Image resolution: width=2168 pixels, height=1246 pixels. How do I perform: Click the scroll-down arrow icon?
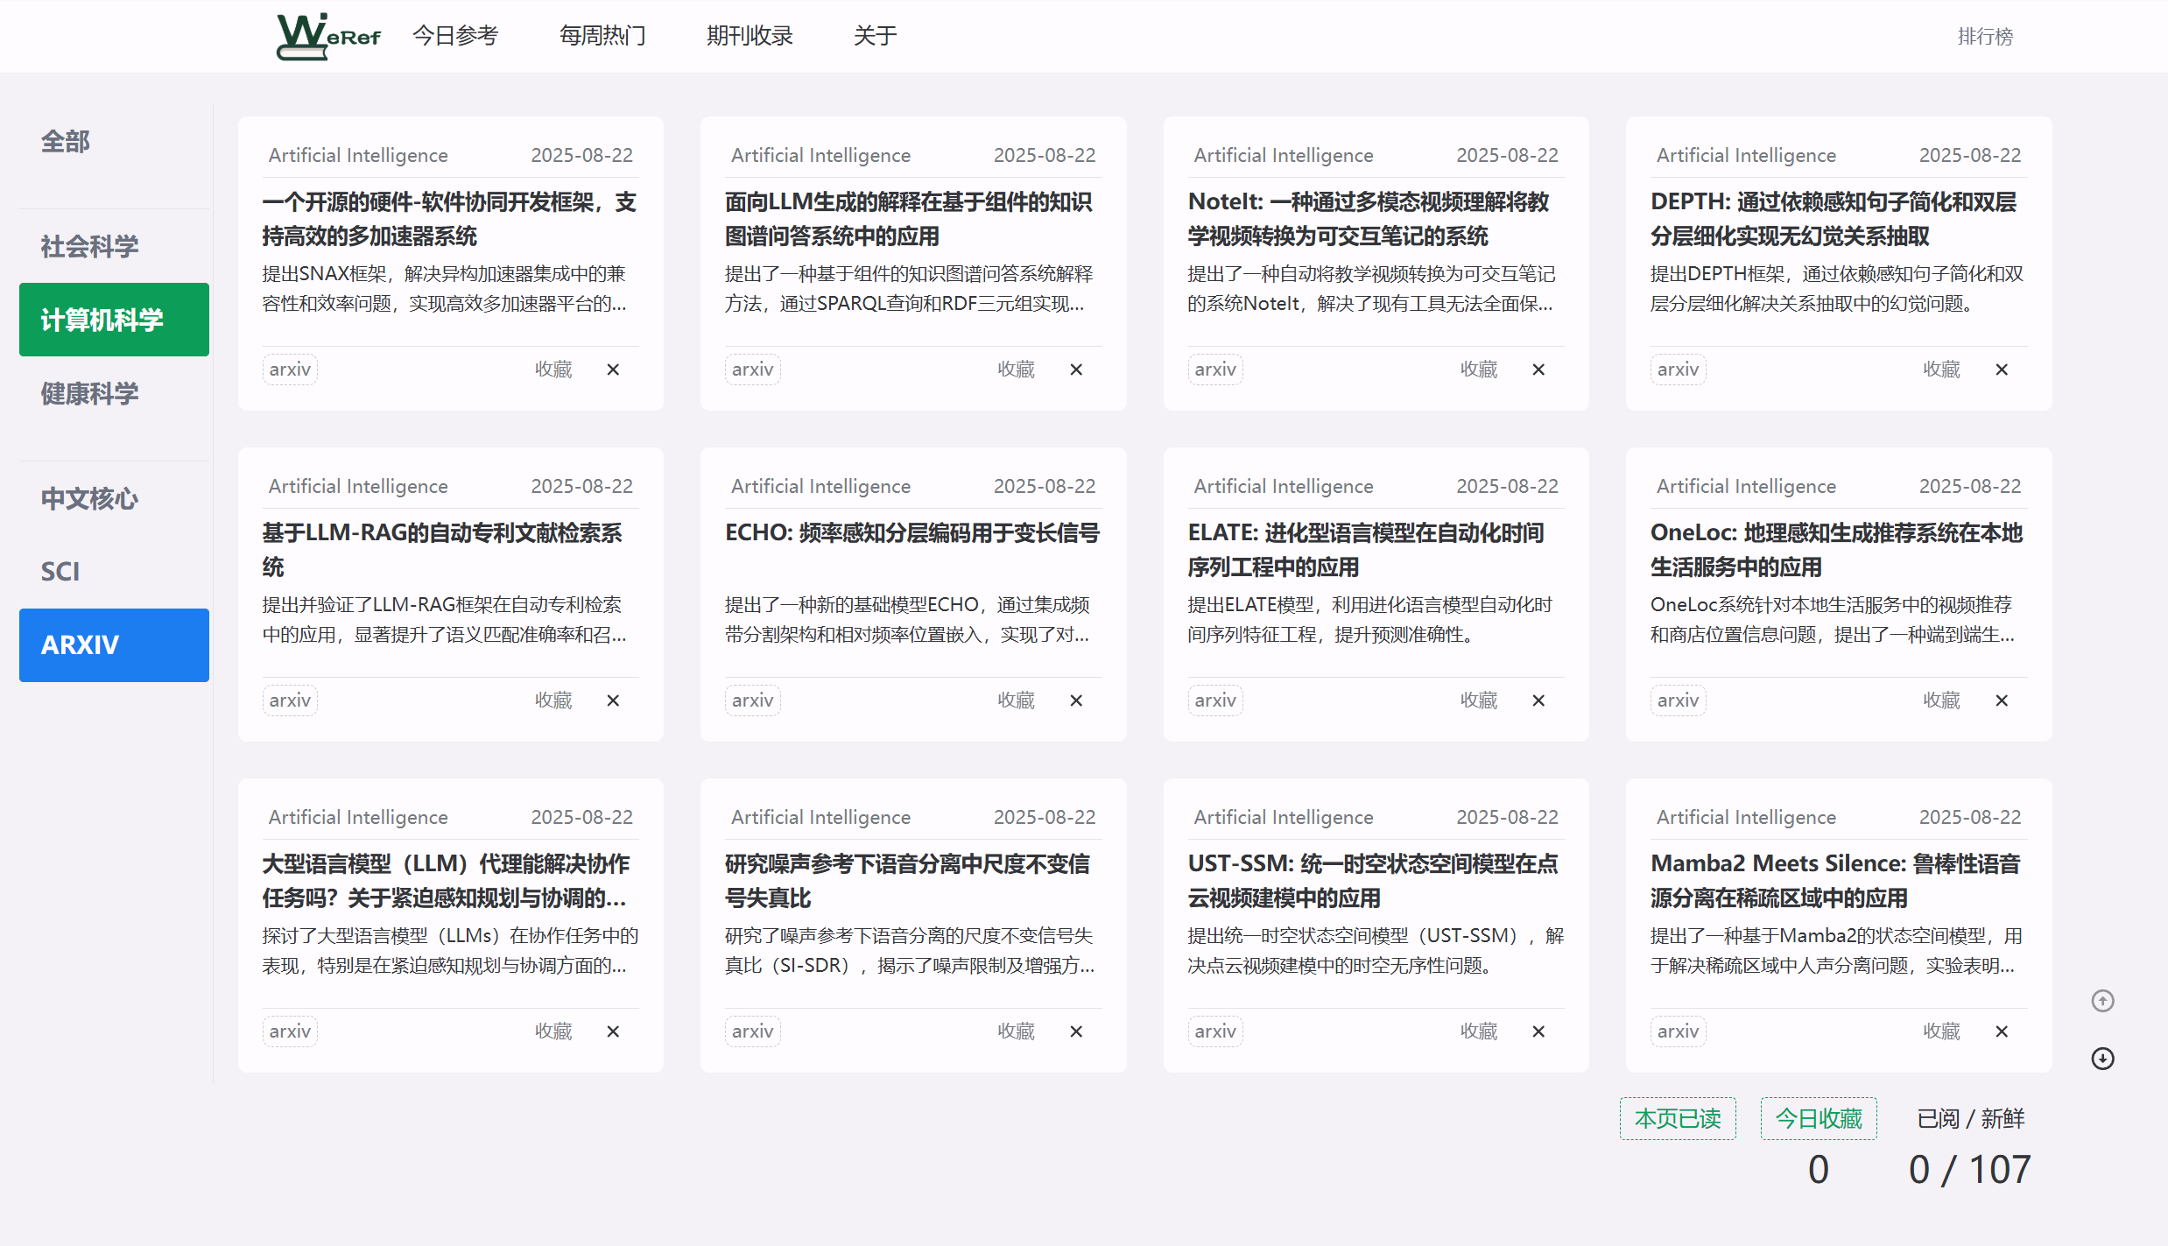click(x=2102, y=1059)
